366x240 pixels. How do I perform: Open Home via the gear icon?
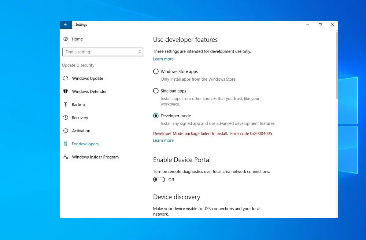coord(66,39)
